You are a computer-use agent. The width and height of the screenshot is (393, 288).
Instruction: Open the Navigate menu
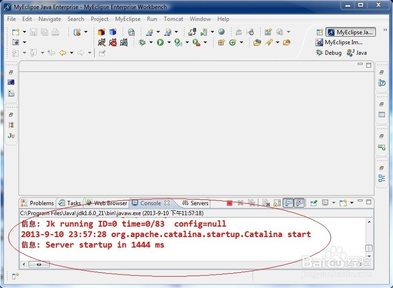point(49,19)
